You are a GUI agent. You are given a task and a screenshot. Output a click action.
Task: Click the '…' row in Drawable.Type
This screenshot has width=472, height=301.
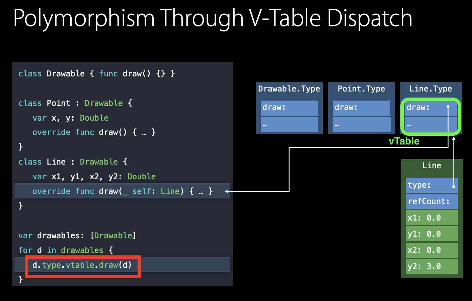click(x=290, y=124)
